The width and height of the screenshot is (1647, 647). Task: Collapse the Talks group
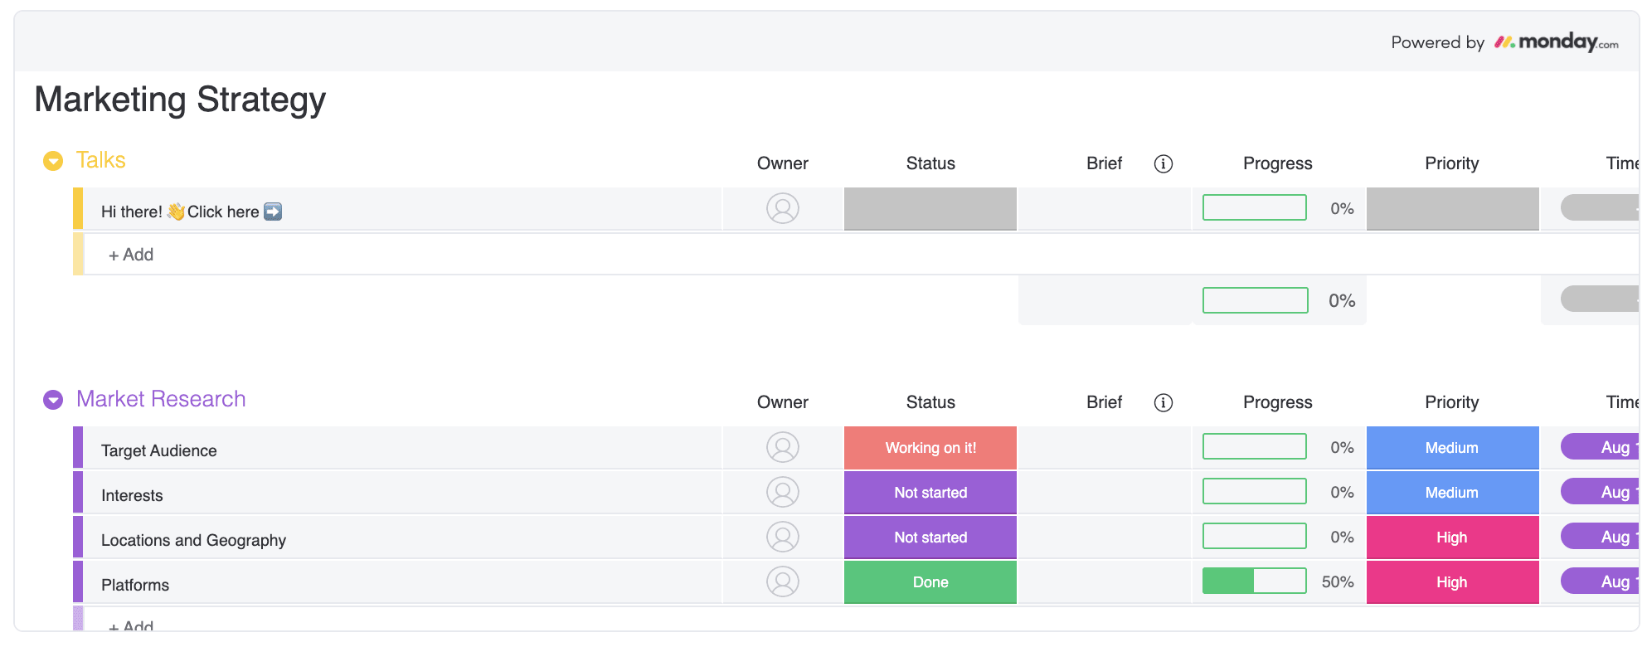click(x=53, y=160)
